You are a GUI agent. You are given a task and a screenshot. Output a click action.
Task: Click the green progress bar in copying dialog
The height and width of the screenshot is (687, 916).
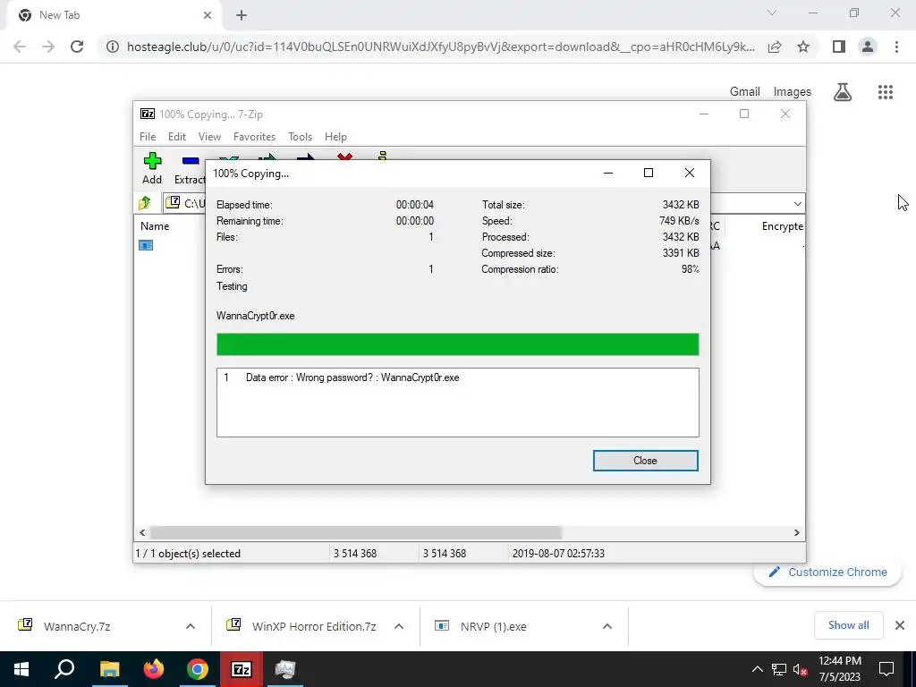pyautogui.click(x=457, y=344)
